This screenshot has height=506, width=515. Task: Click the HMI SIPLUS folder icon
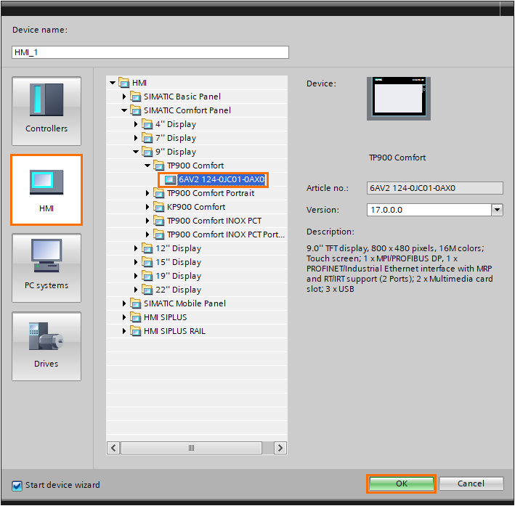[136, 317]
